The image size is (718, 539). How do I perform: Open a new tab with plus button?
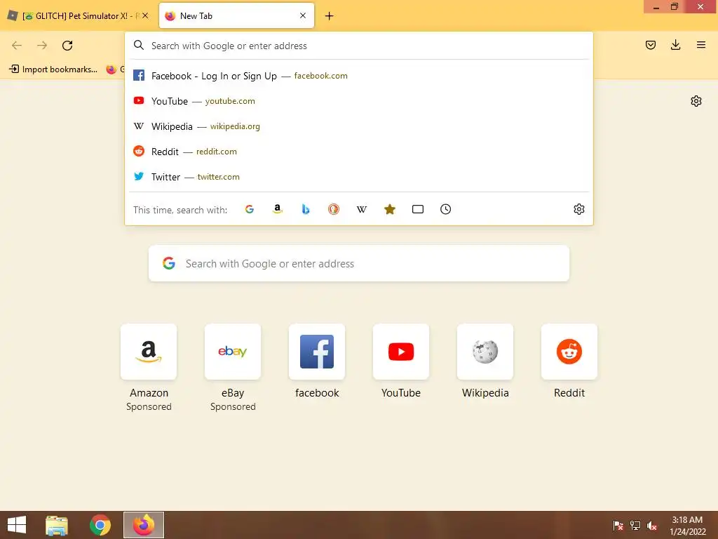click(330, 16)
